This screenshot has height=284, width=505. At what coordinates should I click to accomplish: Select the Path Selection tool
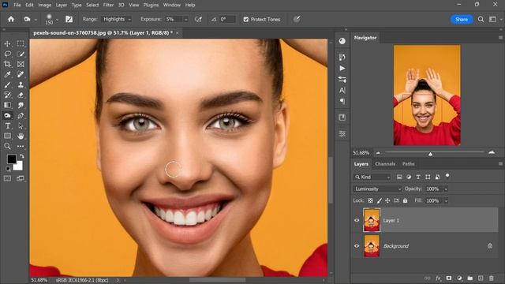[x=21, y=125]
